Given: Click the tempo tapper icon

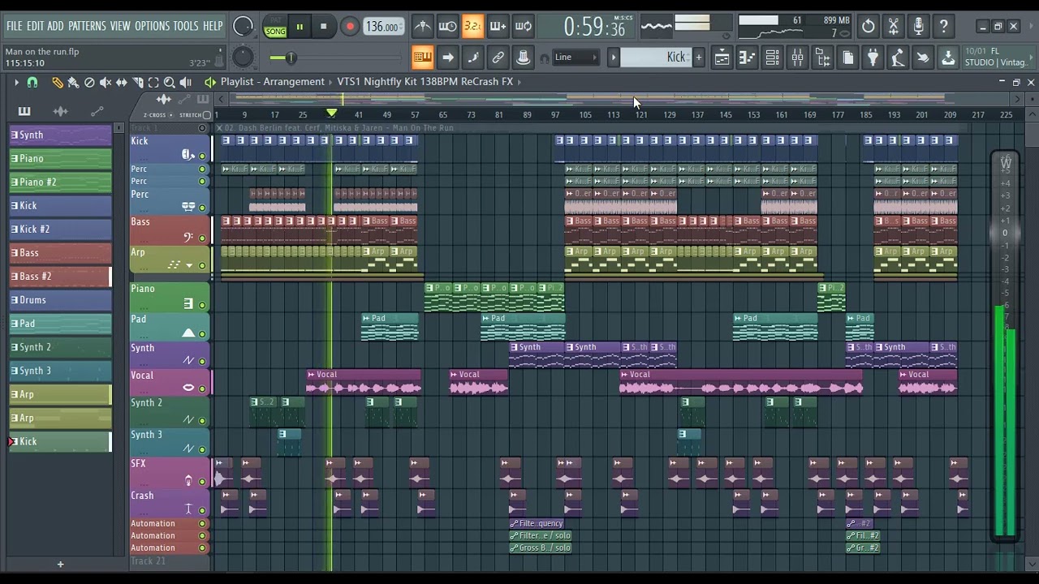Looking at the screenshot, I should pos(898,58).
